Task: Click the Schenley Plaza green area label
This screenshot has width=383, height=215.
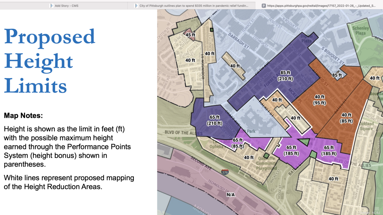Action: coord(360,30)
